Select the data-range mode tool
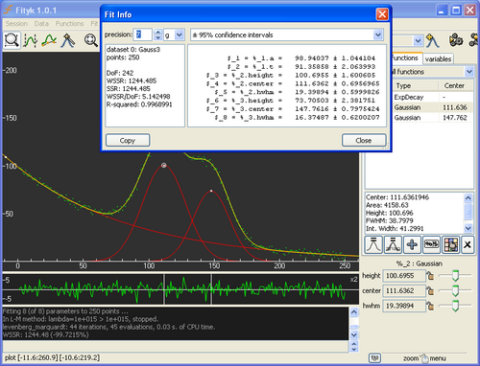Viewport: 480px width, 366px height. [x=31, y=40]
